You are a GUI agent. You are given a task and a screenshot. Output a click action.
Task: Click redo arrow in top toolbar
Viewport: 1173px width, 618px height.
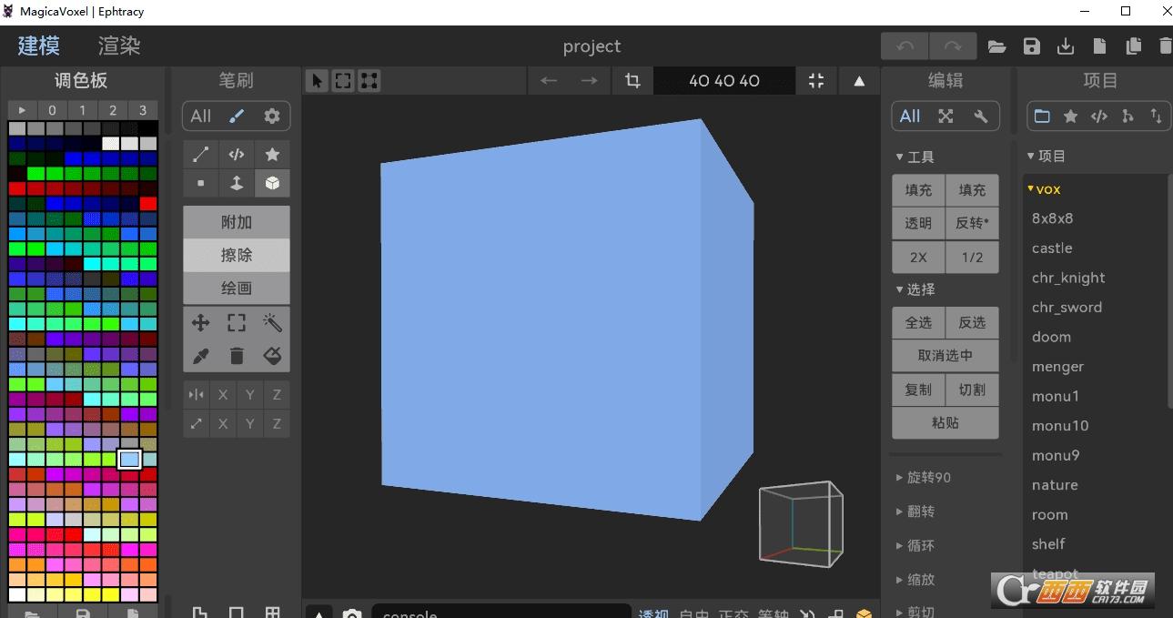pyautogui.click(x=953, y=46)
